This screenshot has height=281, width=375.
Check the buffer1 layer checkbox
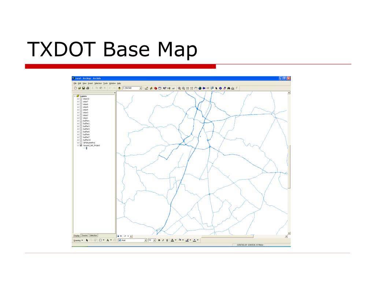81,121
